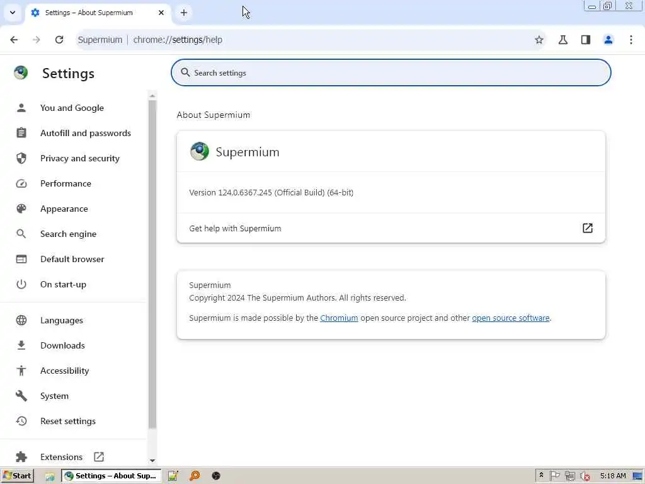Image resolution: width=645 pixels, height=484 pixels.
Task: Go to Privacy and security
Action: (x=80, y=158)
